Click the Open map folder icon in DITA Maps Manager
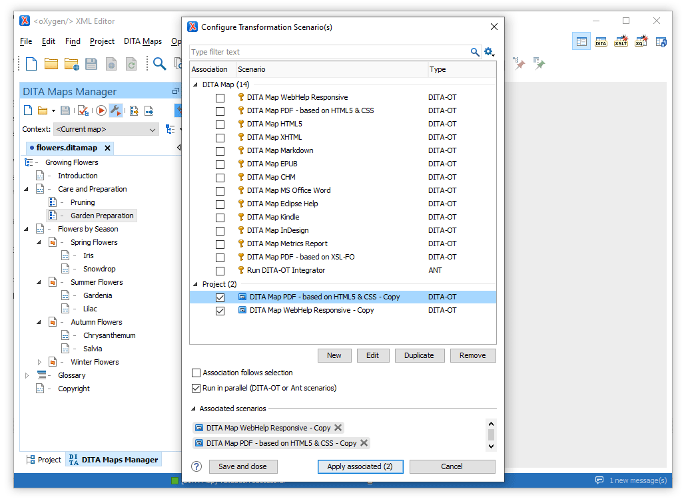The width and height of the screenshot is (686, 499). click(43, 110)
